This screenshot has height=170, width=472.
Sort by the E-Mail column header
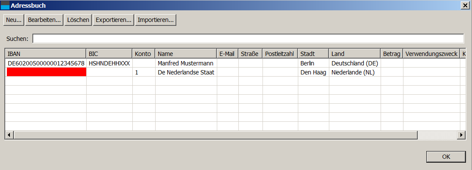tap(228, 54)
